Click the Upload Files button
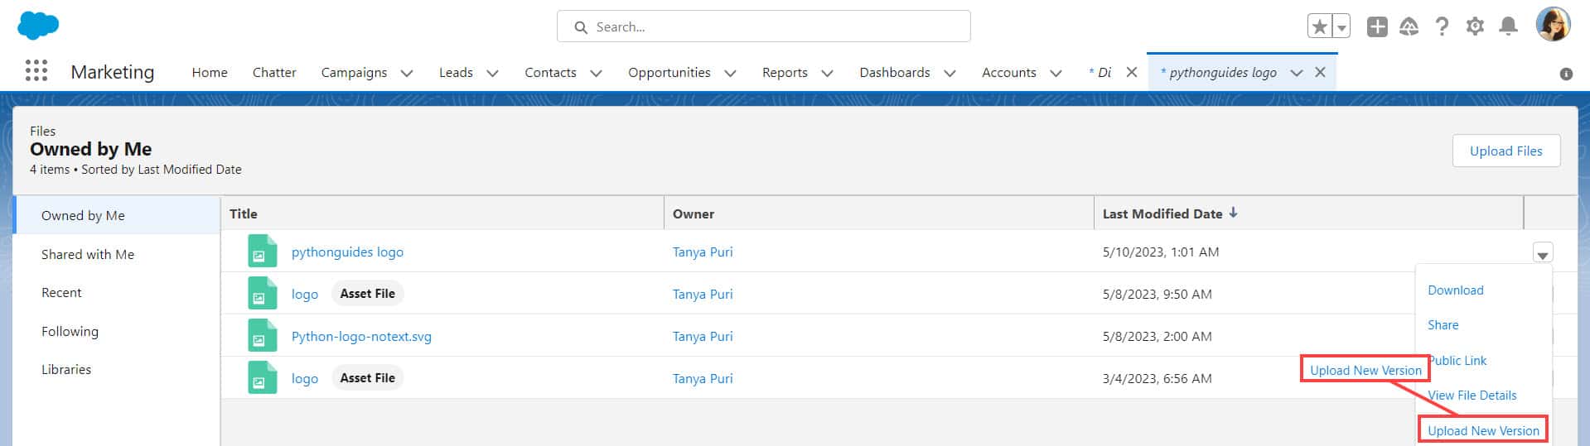Image resolution: width=1590 pixels, height=446 pixels. tap(1506, 151)
